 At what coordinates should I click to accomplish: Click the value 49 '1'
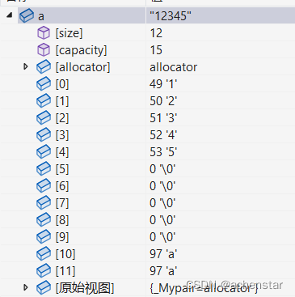pos(163,84)
